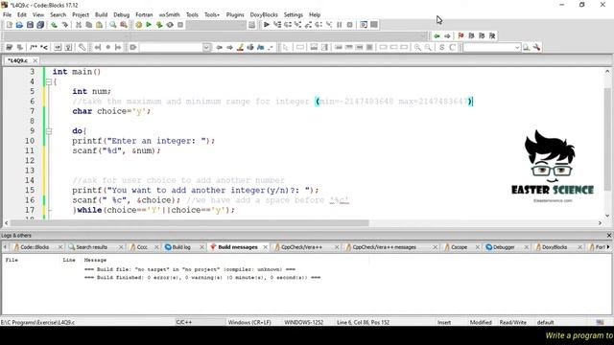The image size is (614, 345).
Task: Start debugger with Debug/Continue arrow
Action: [267, 25]
